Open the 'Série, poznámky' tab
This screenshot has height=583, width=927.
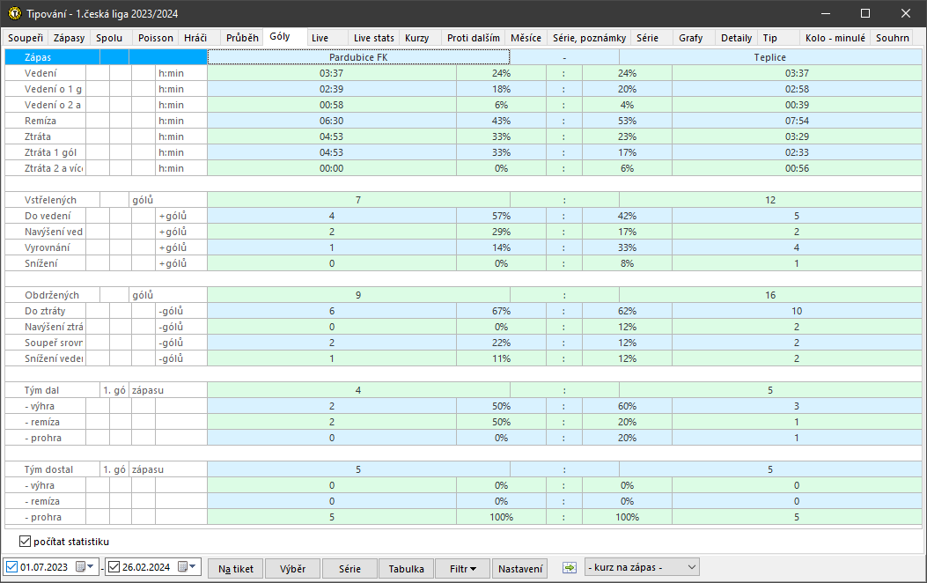pyautogui.click(x=589, y=38)
